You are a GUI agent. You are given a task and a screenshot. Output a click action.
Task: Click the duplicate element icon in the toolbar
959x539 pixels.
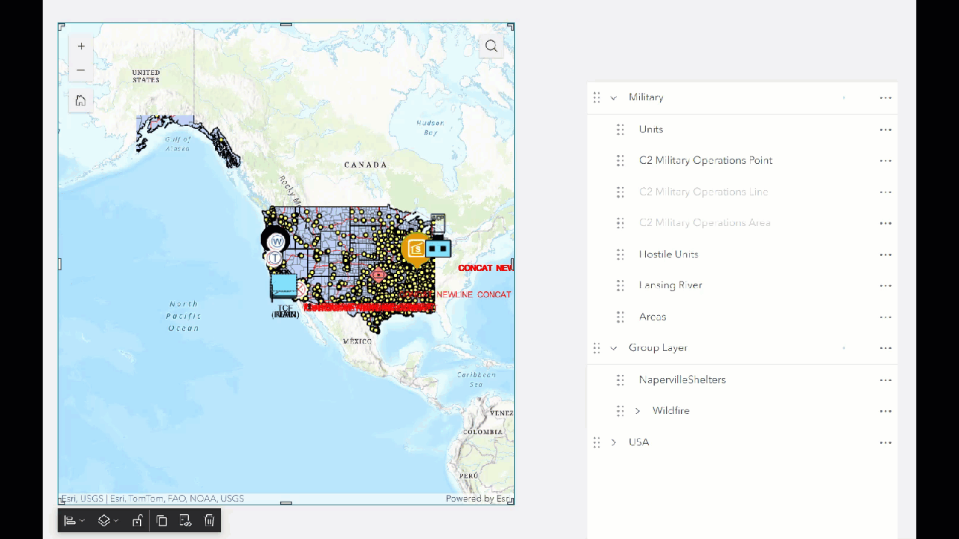[x=162, y=520]
